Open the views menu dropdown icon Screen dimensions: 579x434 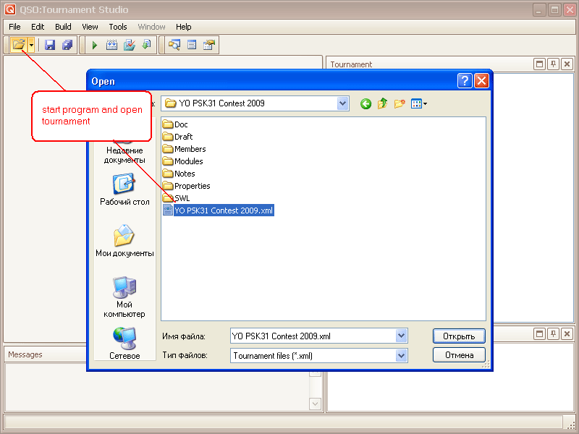tap(419, 103)
